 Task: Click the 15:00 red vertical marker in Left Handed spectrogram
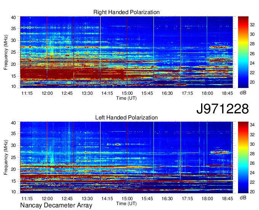pos(127,157)
